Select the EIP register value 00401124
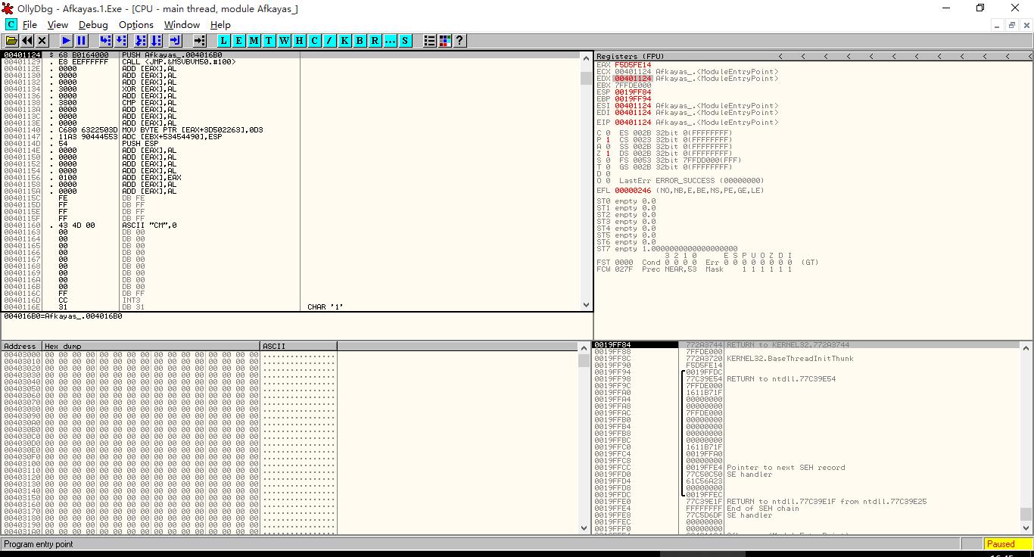 (x=633, y=123)
